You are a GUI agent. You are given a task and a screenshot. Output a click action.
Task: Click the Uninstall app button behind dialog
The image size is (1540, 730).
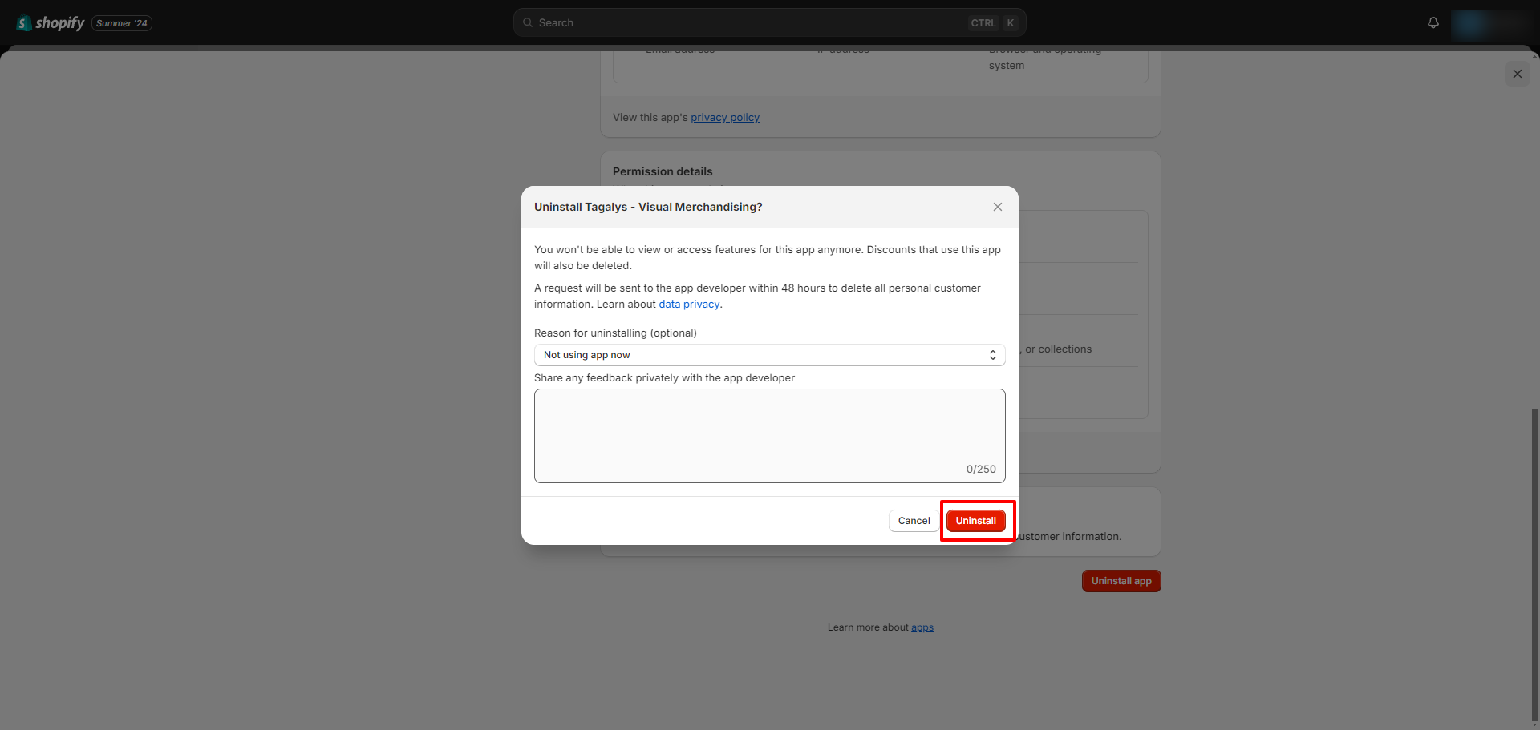tap(1121, 581)
